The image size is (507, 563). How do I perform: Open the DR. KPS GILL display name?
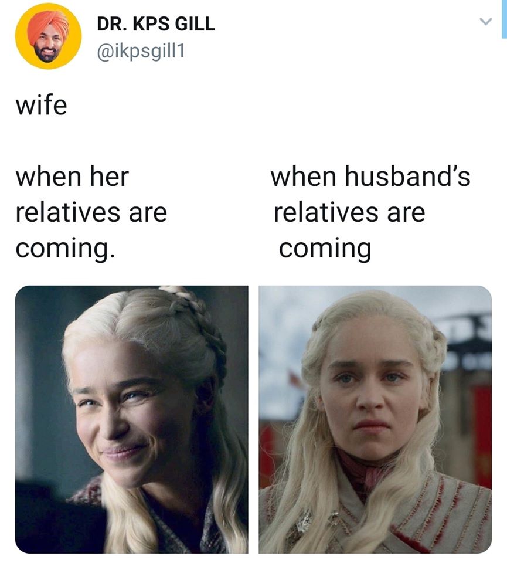pos(156,25)
